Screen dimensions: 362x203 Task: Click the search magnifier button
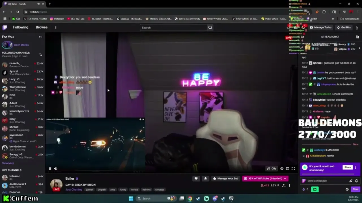(210, 28)
